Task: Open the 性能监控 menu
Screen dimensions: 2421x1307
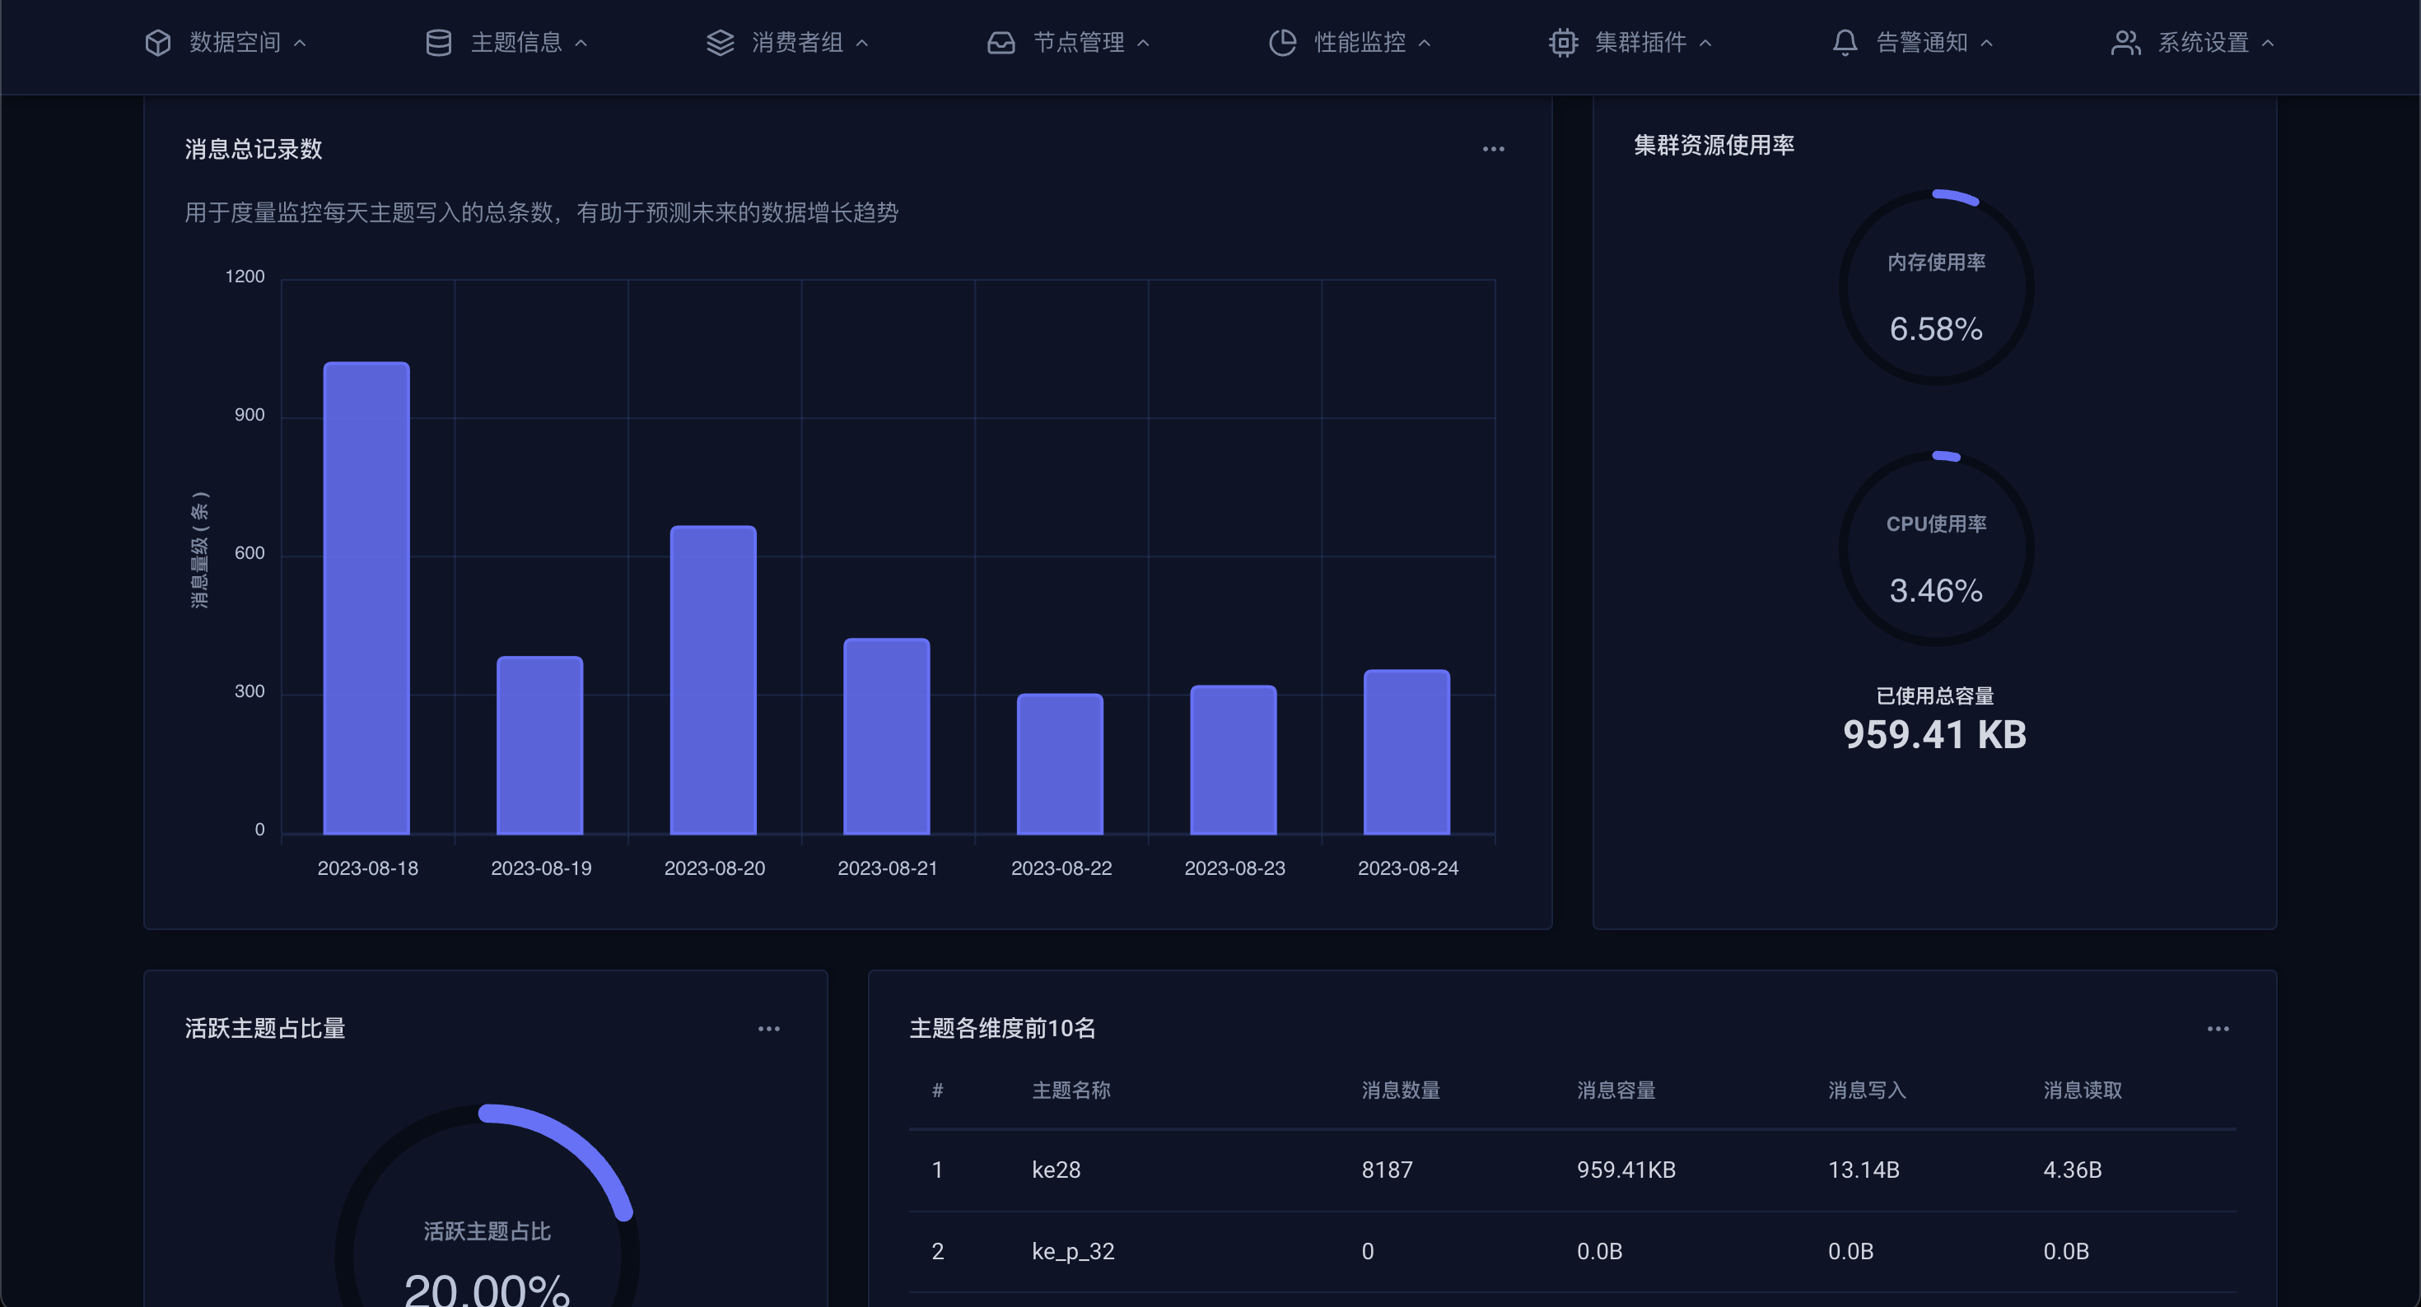Action: (1359, 42)
